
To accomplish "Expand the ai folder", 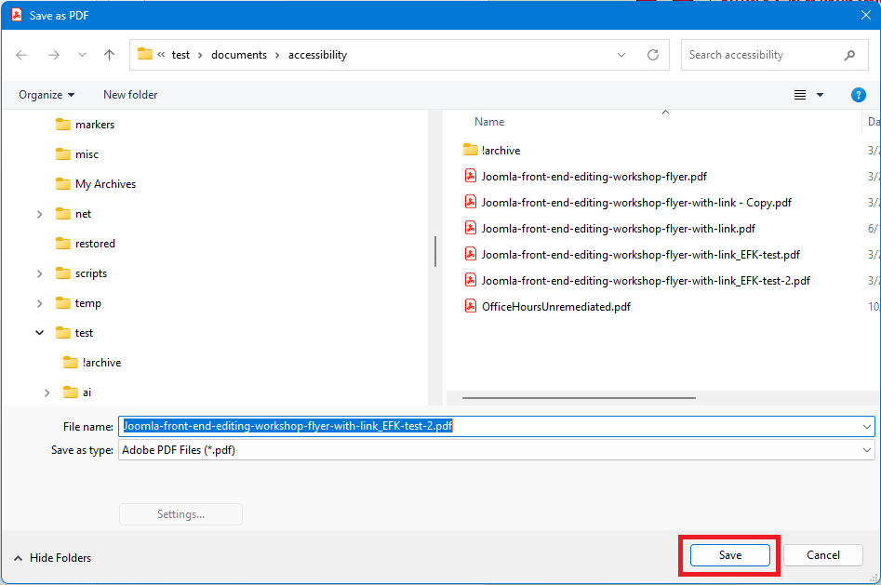I will [x=47, y=392].
